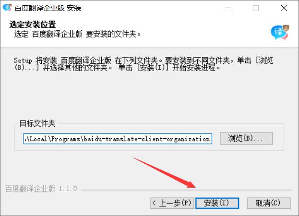299x216 pixels.
Task: Click the Baidu Translate logo in header
Action: tap(280, 32)
